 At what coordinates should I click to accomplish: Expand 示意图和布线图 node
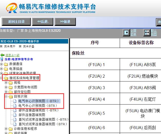pos(6,87)
